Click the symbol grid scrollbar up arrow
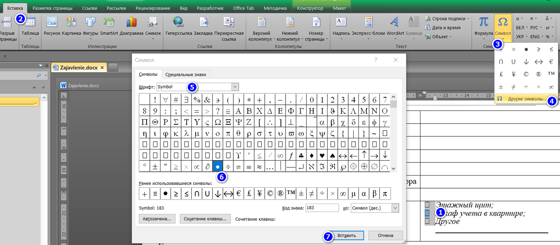 [x=394, y=97]
